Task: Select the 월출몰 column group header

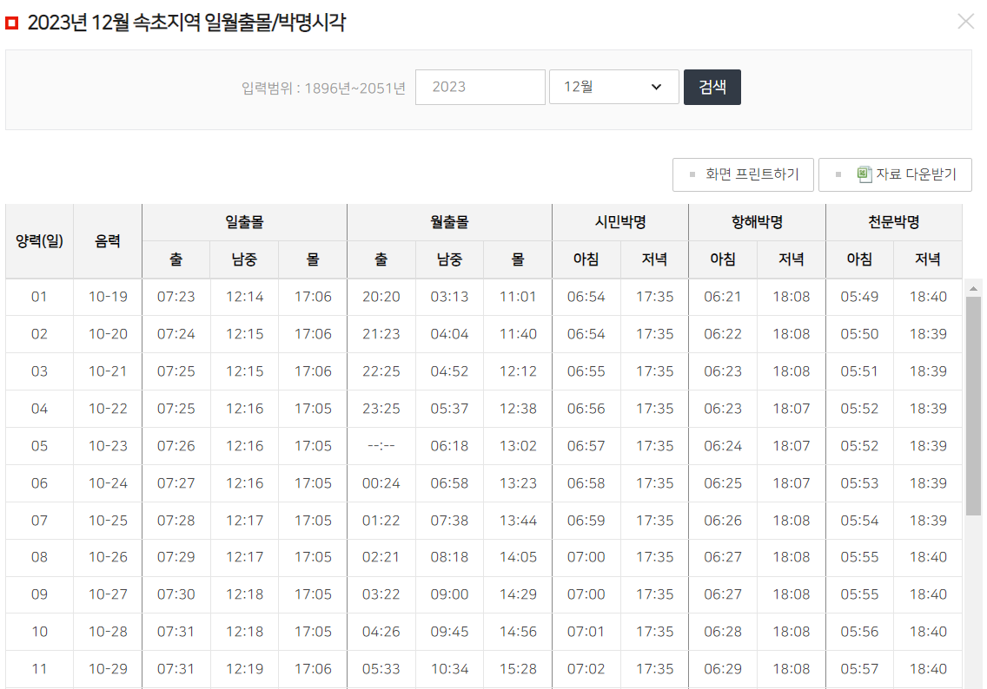Action: click(x=448, y=222)
